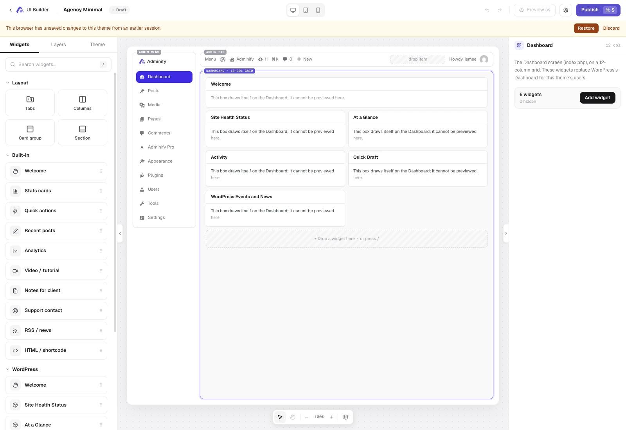Click the Howdy user avatar
The height and width of the screenshot is (430, 626).
484,59
